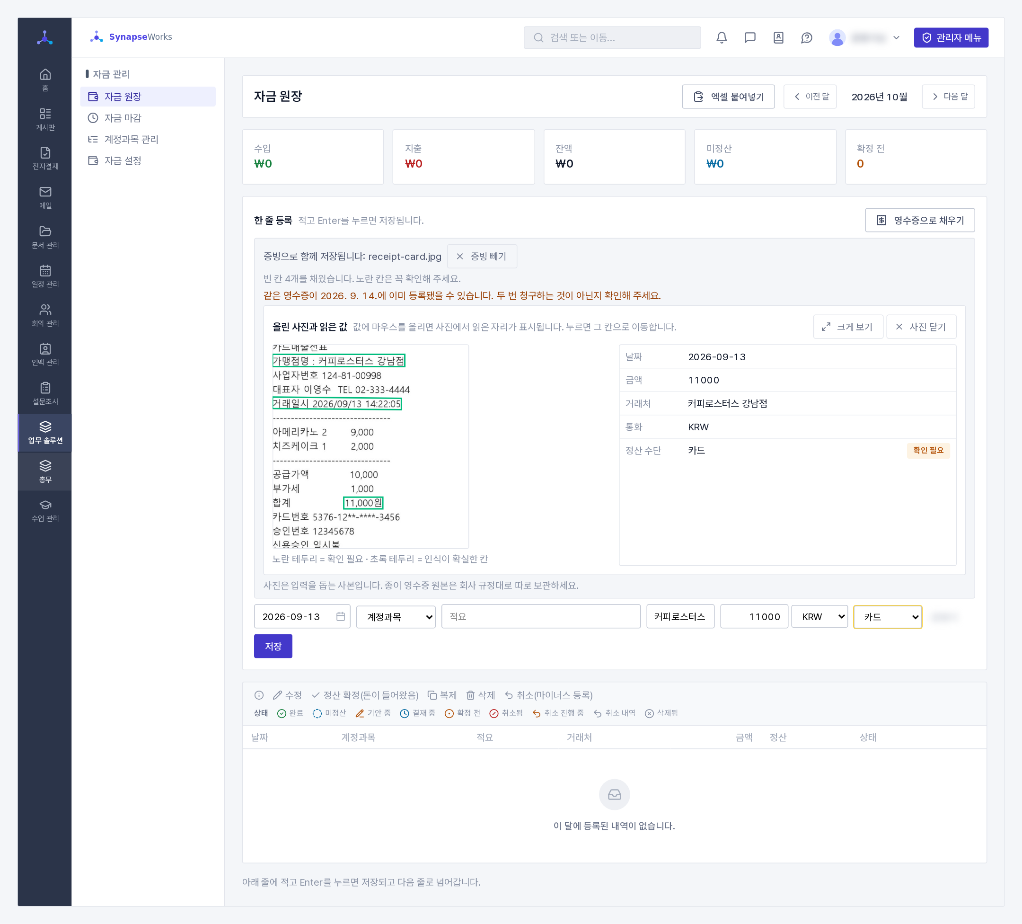Click the search box in header

612,37
